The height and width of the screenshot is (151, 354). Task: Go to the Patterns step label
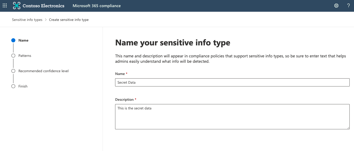pos(25,56)
